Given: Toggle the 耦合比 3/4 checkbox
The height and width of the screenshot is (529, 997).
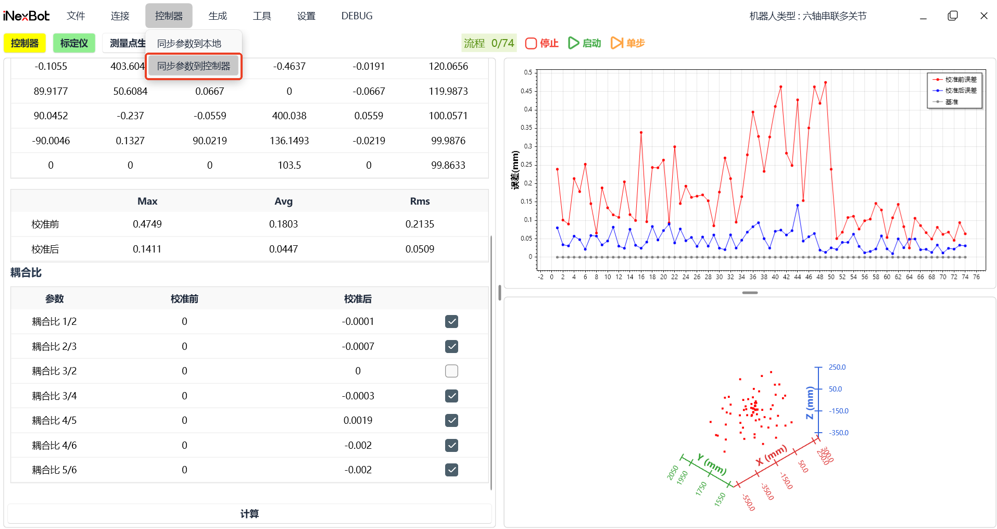Looking at the screenshot, I should click(x=451, y=396).
